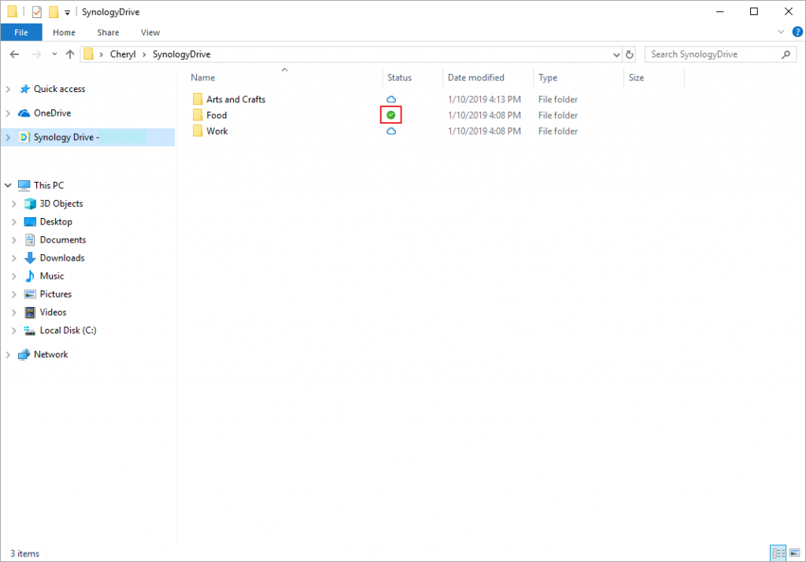
Task: Click the Documents icon in navigation pane
Action: 31,239
